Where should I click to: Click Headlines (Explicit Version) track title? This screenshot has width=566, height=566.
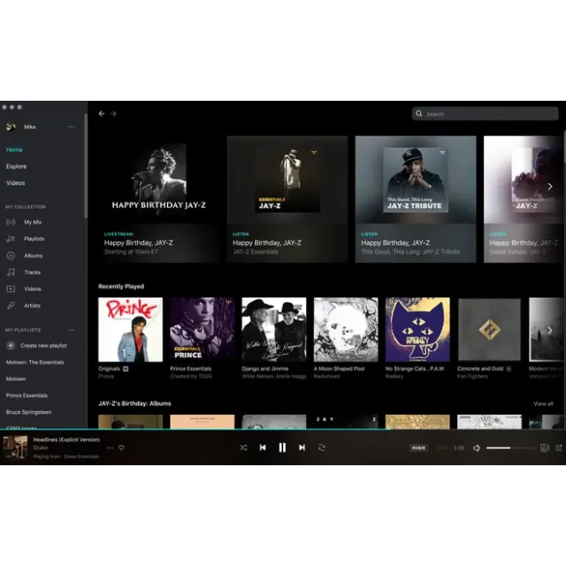click(66, 440)
